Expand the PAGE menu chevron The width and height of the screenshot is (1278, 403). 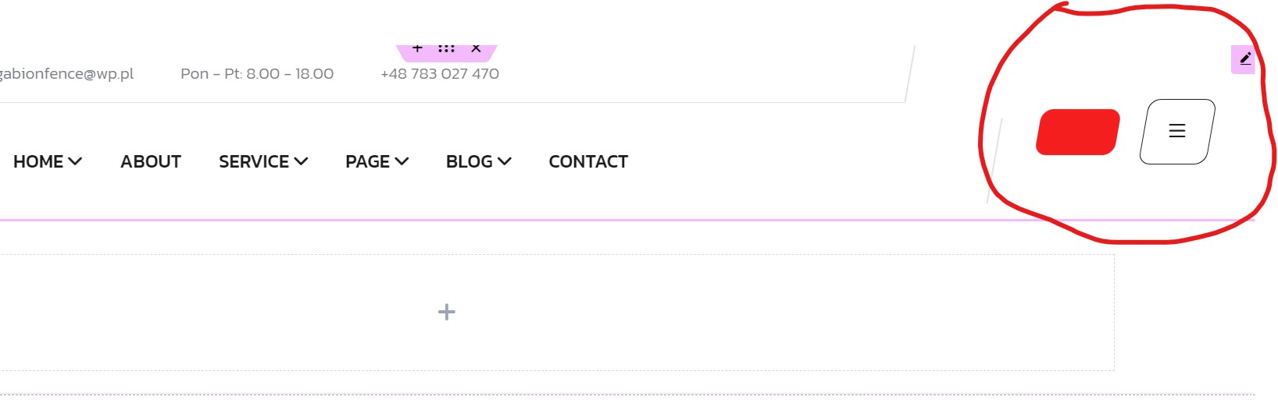click(x=402, y=161)
